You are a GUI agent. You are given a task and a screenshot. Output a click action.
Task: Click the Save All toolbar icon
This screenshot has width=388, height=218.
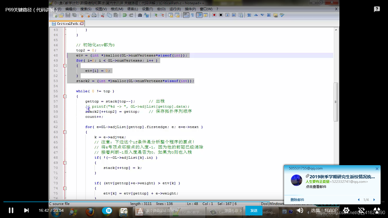[x=74, y=15]
